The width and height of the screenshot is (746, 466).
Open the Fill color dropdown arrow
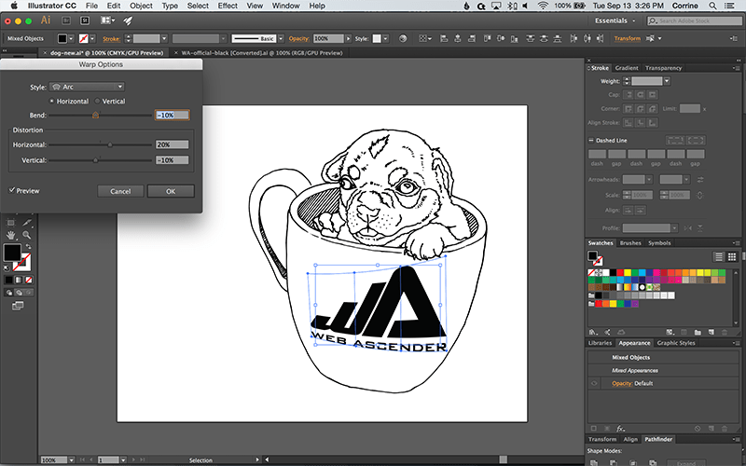point(72,38)
